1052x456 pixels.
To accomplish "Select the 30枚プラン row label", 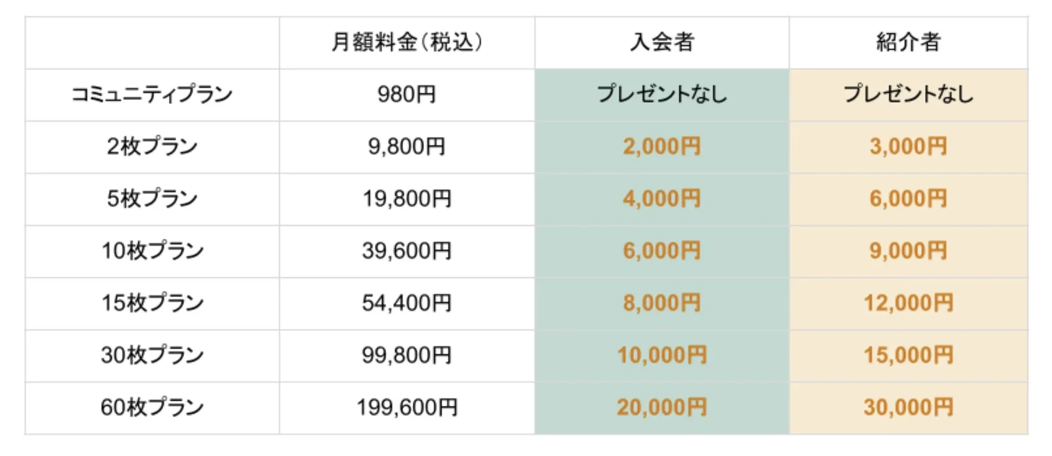I will click(152, 355).
